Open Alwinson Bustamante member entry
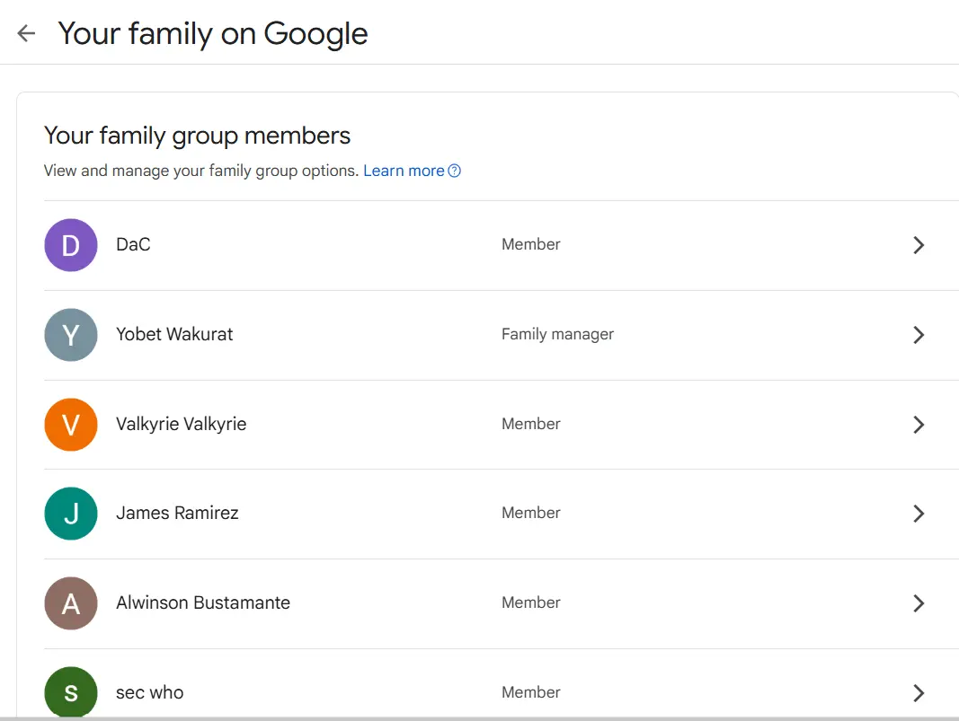This screenshot has width=959, height=721. pyautogui.click(x=502, y=603)
